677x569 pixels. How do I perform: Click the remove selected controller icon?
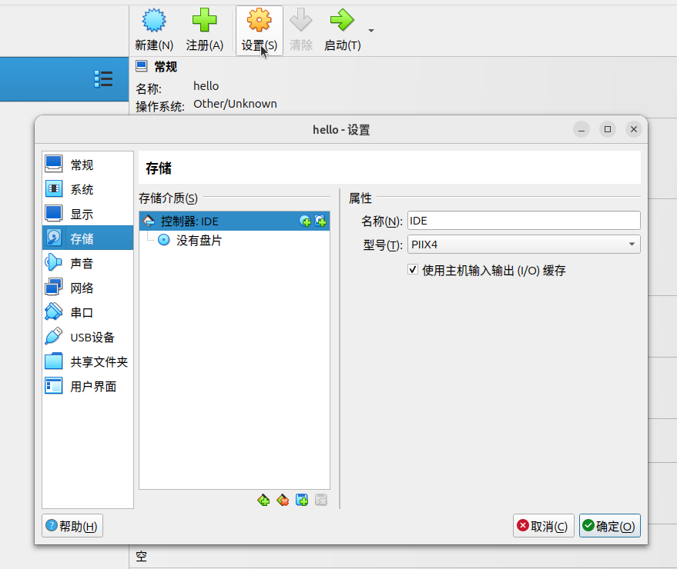pos(283,501)
